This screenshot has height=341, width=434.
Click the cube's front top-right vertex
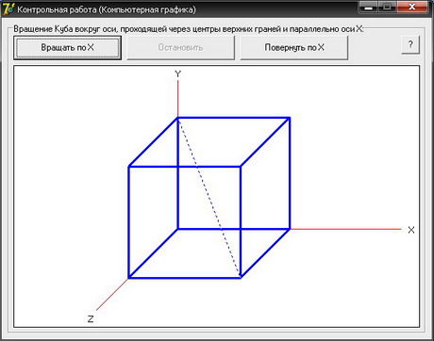(x=241, y=167)
